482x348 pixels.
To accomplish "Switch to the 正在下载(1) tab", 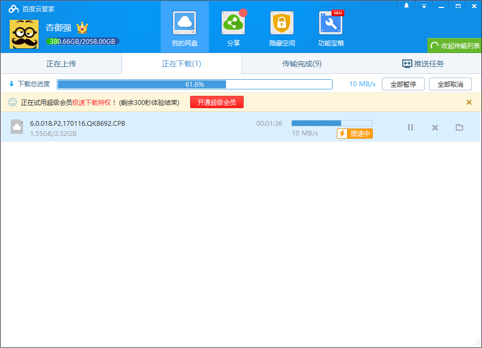I will pyautogui.click(x=182, y=64).
